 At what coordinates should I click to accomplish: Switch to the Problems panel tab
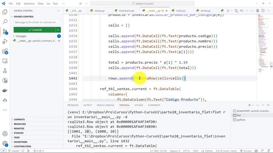point(73,105)
